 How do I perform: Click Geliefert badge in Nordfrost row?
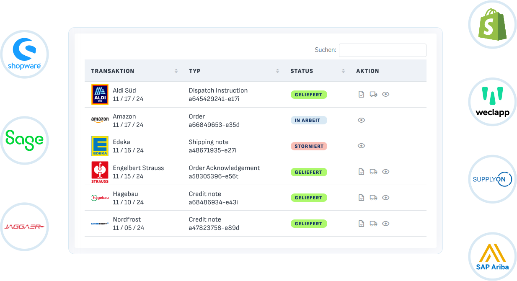(x=309, y=224)
